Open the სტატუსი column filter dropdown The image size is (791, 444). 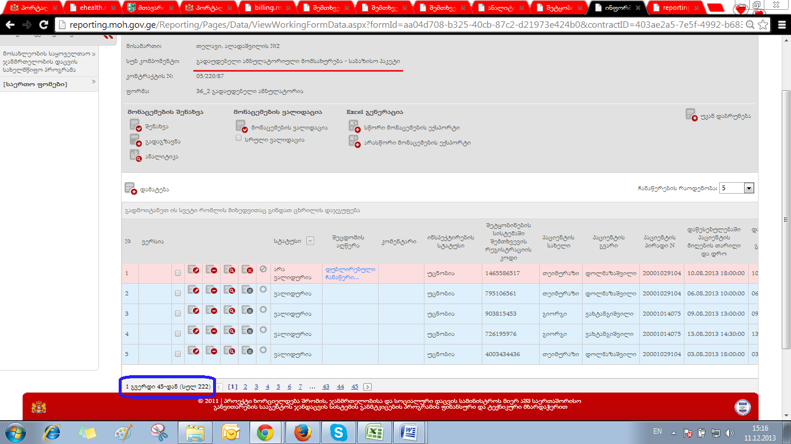click(x=310, y=241)
